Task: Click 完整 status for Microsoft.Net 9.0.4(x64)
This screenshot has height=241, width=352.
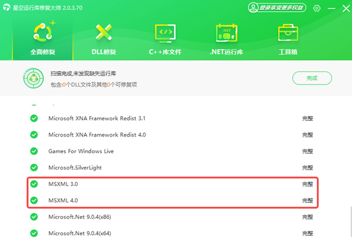Action: point(307,233)
